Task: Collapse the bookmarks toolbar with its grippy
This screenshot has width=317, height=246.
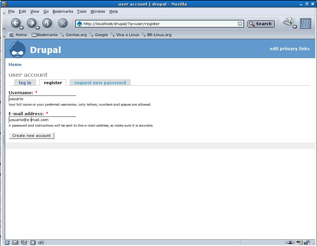Action: click(4, 35)
